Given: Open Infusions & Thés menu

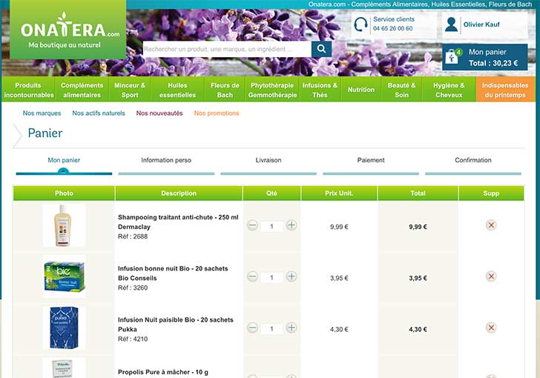Looking at the screenshot, I should click(x=320, y=90).
